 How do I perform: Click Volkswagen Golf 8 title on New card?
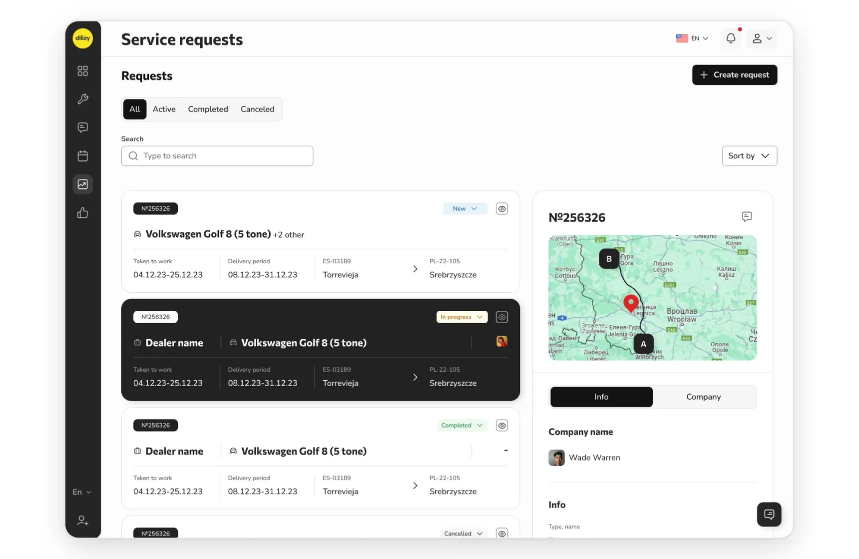[208, 234]
